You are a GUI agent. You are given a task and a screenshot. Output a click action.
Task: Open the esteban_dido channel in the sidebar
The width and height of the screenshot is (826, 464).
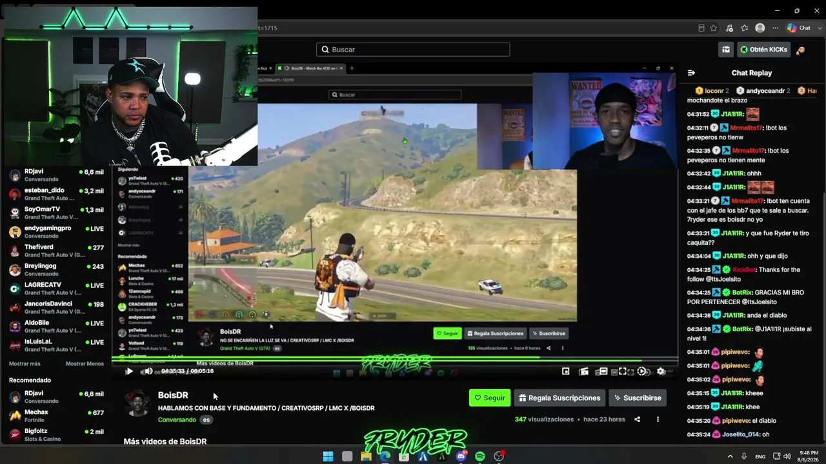click(x=56, y=194)
